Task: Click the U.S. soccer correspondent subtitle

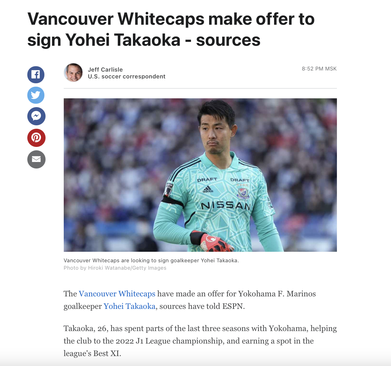Action: pos(127,76)
